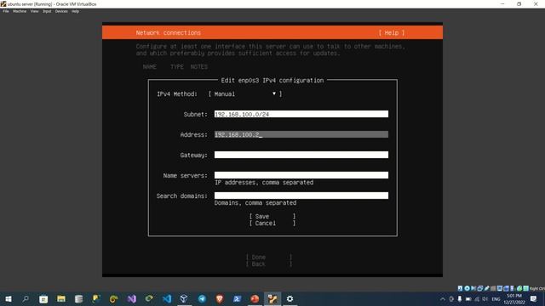Open Brave browser from the taskbar

[x=220, y=298]
